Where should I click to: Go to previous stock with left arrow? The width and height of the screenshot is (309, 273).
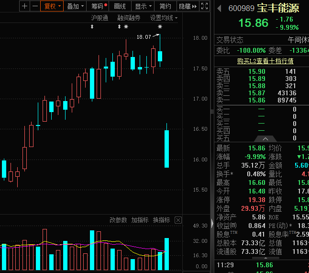click(x=219, y=8)
